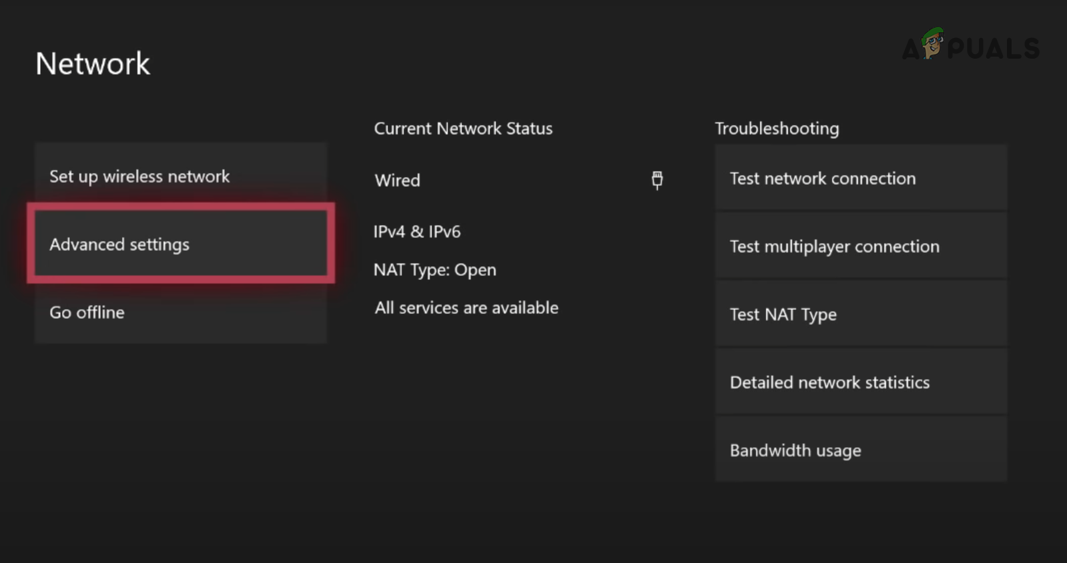The height and width of the screenshot is (563, 1067).
Task: Click the NAT Type label text
Action: pos(411,269)
